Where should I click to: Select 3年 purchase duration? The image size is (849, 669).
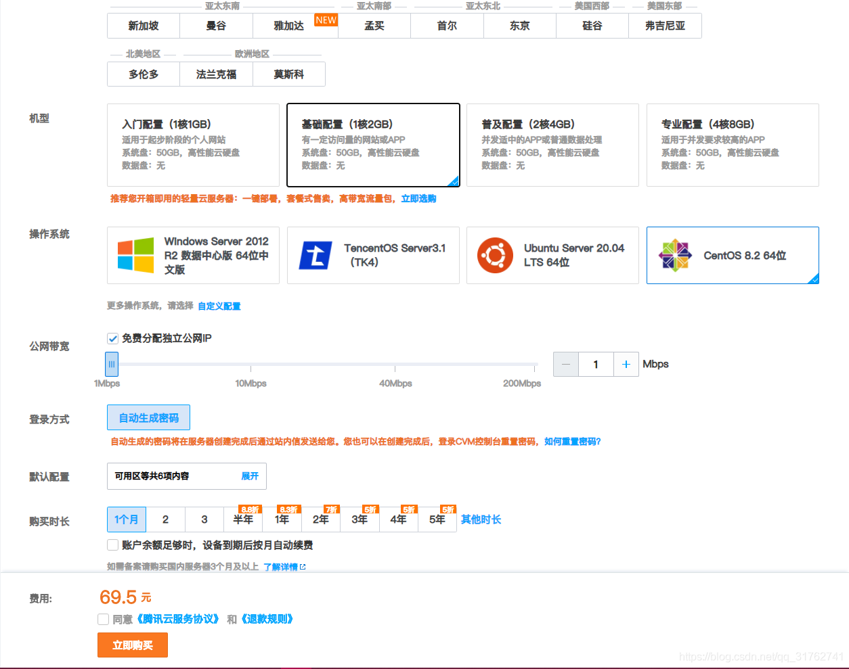pos(360,520)
